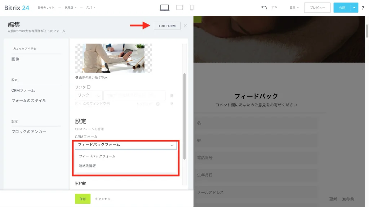Toggle the リンク checkbox
This screenshot has height=207, width=369.
(x=89, y=87)
